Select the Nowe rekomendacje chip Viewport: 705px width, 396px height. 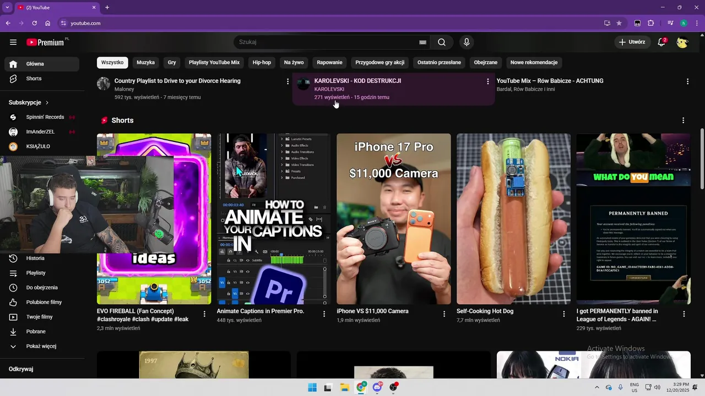[x=534, y=63]
